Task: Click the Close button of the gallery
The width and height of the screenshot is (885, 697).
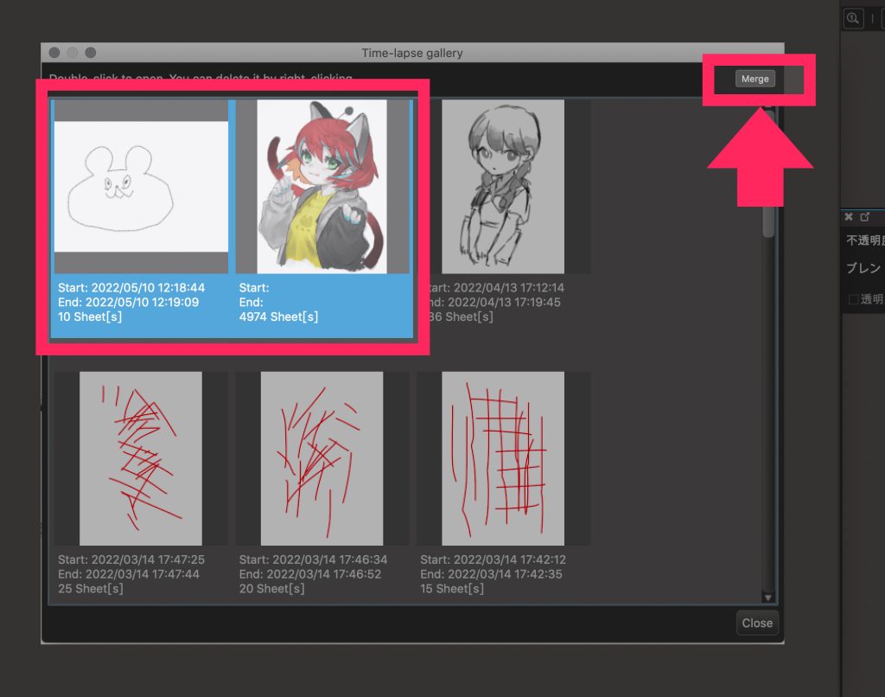Action: click(x=756, y=622)
